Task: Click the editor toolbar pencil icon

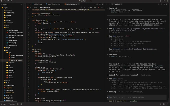Action: click(x=81, y=7)
